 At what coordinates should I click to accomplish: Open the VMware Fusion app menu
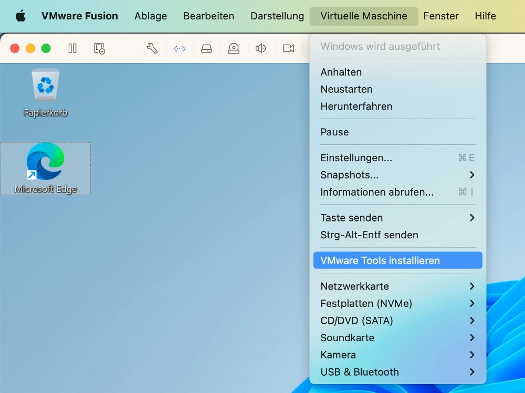click(x=80, y=16)
